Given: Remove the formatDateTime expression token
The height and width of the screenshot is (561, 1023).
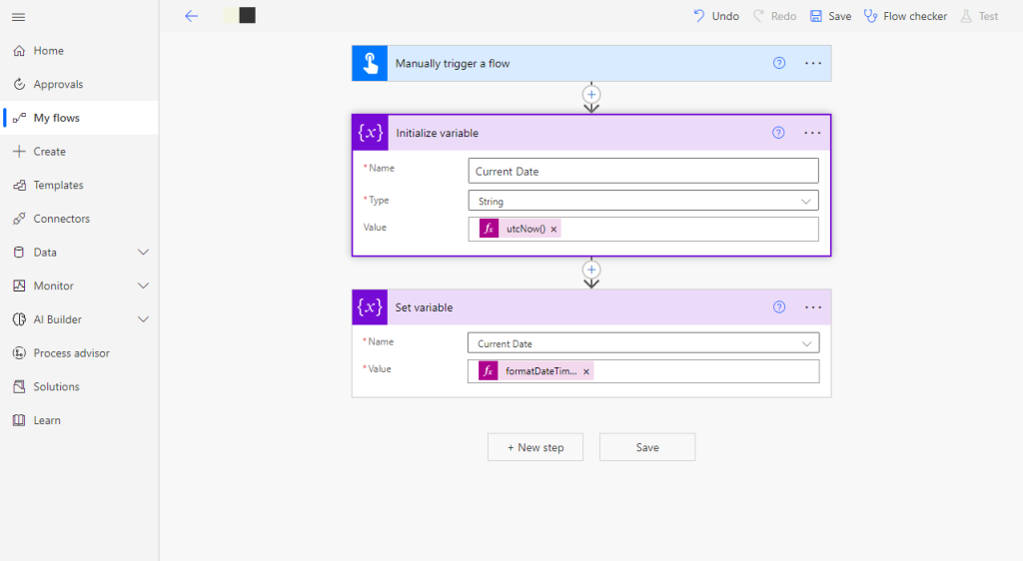Looking at the screenshot, I should 586,372.
